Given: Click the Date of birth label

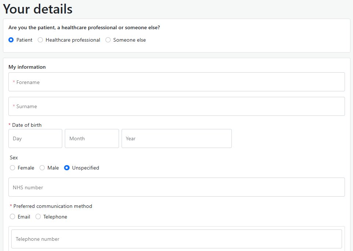Looking at the screenshot, I should 27,125.
